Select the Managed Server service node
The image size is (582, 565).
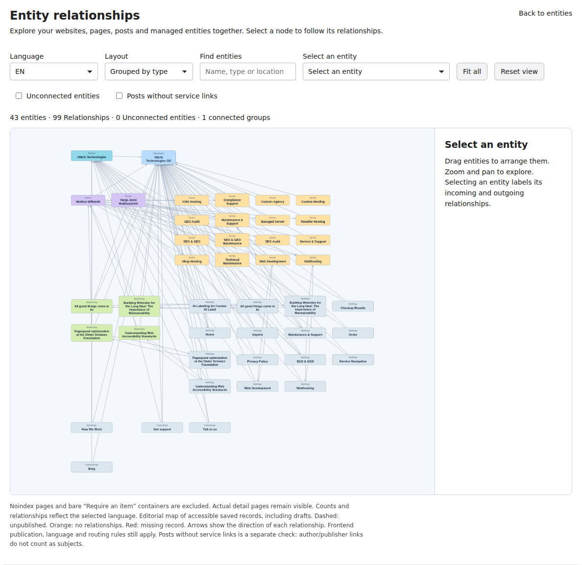point(272,220)
